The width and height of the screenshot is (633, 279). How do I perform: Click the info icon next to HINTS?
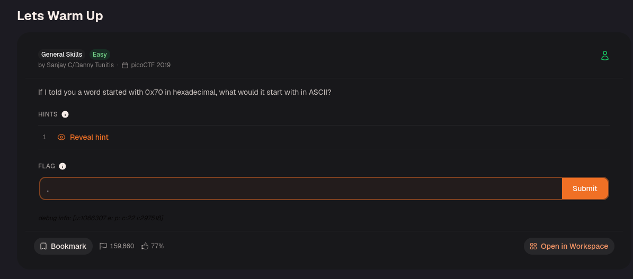click(65, 114)
